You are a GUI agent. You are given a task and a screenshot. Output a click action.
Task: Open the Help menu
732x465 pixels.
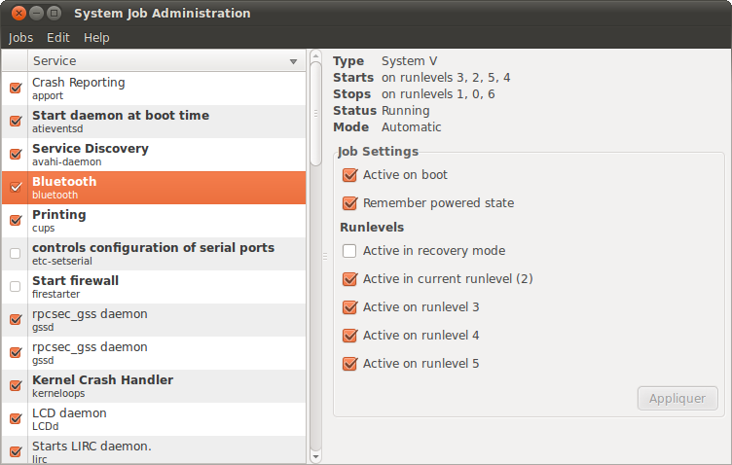pos(96,37)
